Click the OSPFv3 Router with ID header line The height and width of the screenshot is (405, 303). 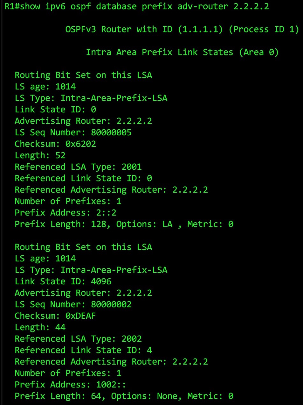coord(182,29)
